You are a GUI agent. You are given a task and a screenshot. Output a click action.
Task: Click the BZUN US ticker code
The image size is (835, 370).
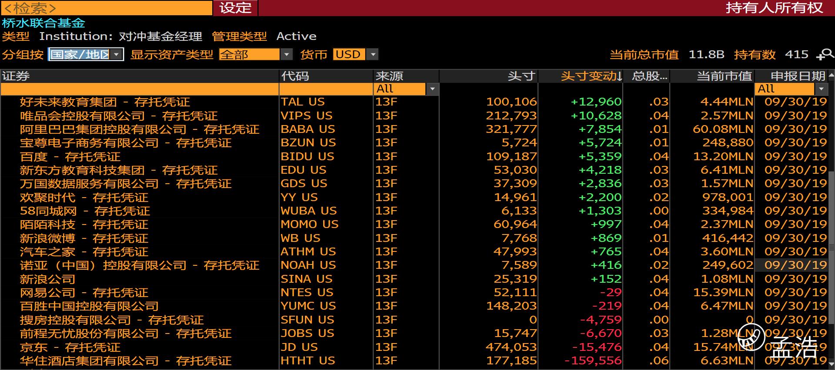308,142
